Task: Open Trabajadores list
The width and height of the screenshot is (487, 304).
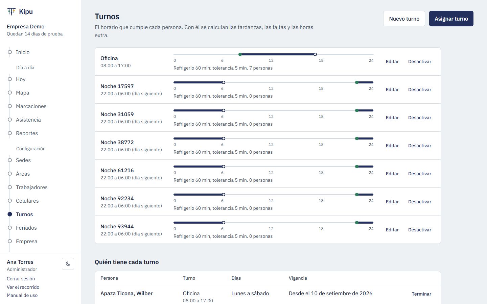Action: (x=32, y=187)
